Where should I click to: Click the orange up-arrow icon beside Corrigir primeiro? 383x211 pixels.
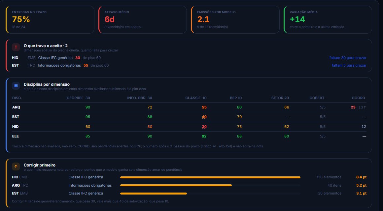tap(16, 166)
